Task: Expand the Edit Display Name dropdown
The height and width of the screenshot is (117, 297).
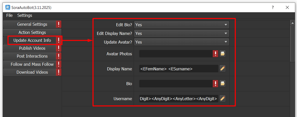Action: point(181,33)
